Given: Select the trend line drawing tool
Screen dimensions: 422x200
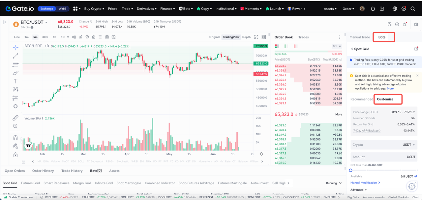Looking at the screenshot, I should click(x=15, y=56).
